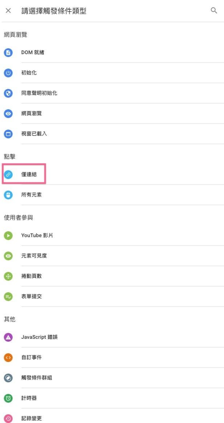The height and width of the screenshot is (423, 224).
Task: Select the DOM 就緒 document icon
Action: coord(8,52)
